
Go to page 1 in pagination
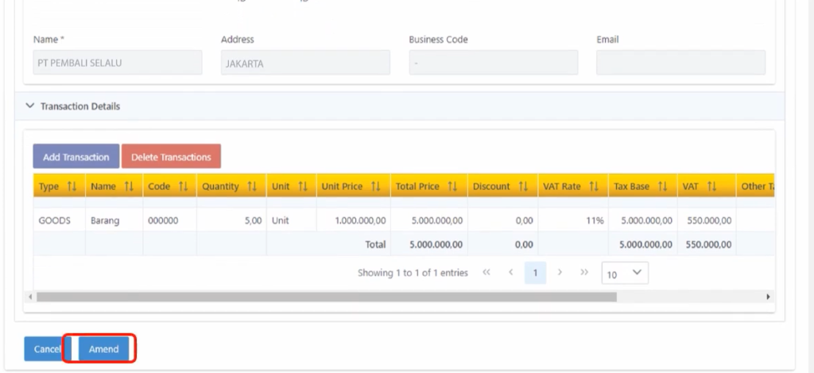(x=536, y=273)
